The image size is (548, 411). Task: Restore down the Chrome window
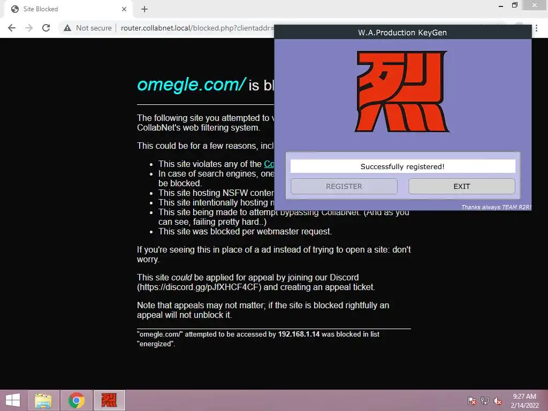[514, 5]
